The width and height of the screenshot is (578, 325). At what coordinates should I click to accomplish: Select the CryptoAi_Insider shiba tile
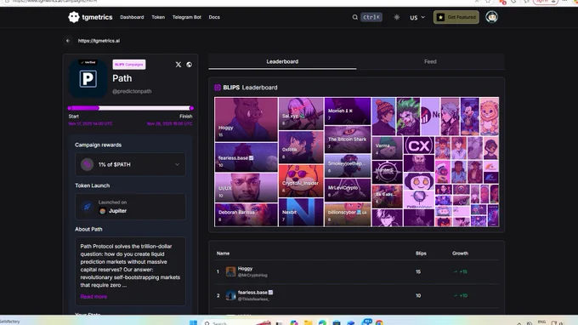click(301, 180)
